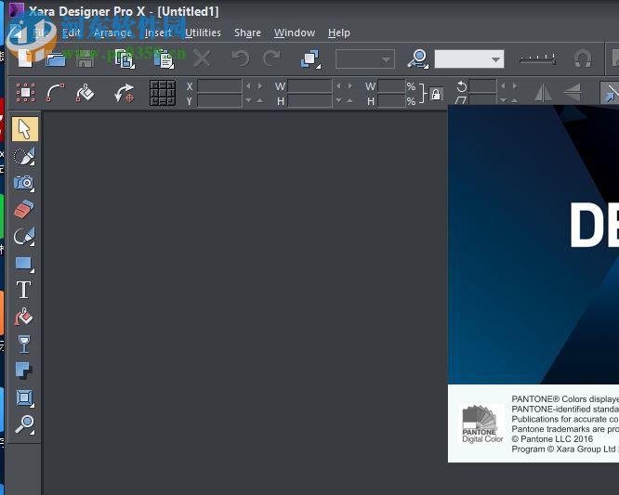
Task: Flip selection horizontally
Action: click(x=543, y=93)
